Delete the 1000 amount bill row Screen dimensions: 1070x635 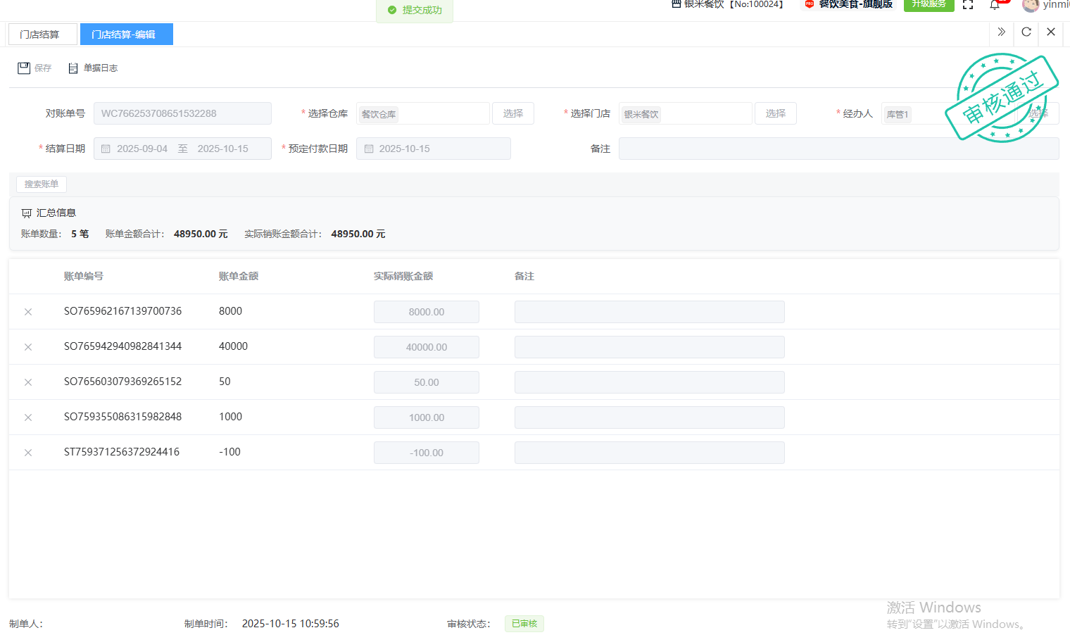[28, 417]
